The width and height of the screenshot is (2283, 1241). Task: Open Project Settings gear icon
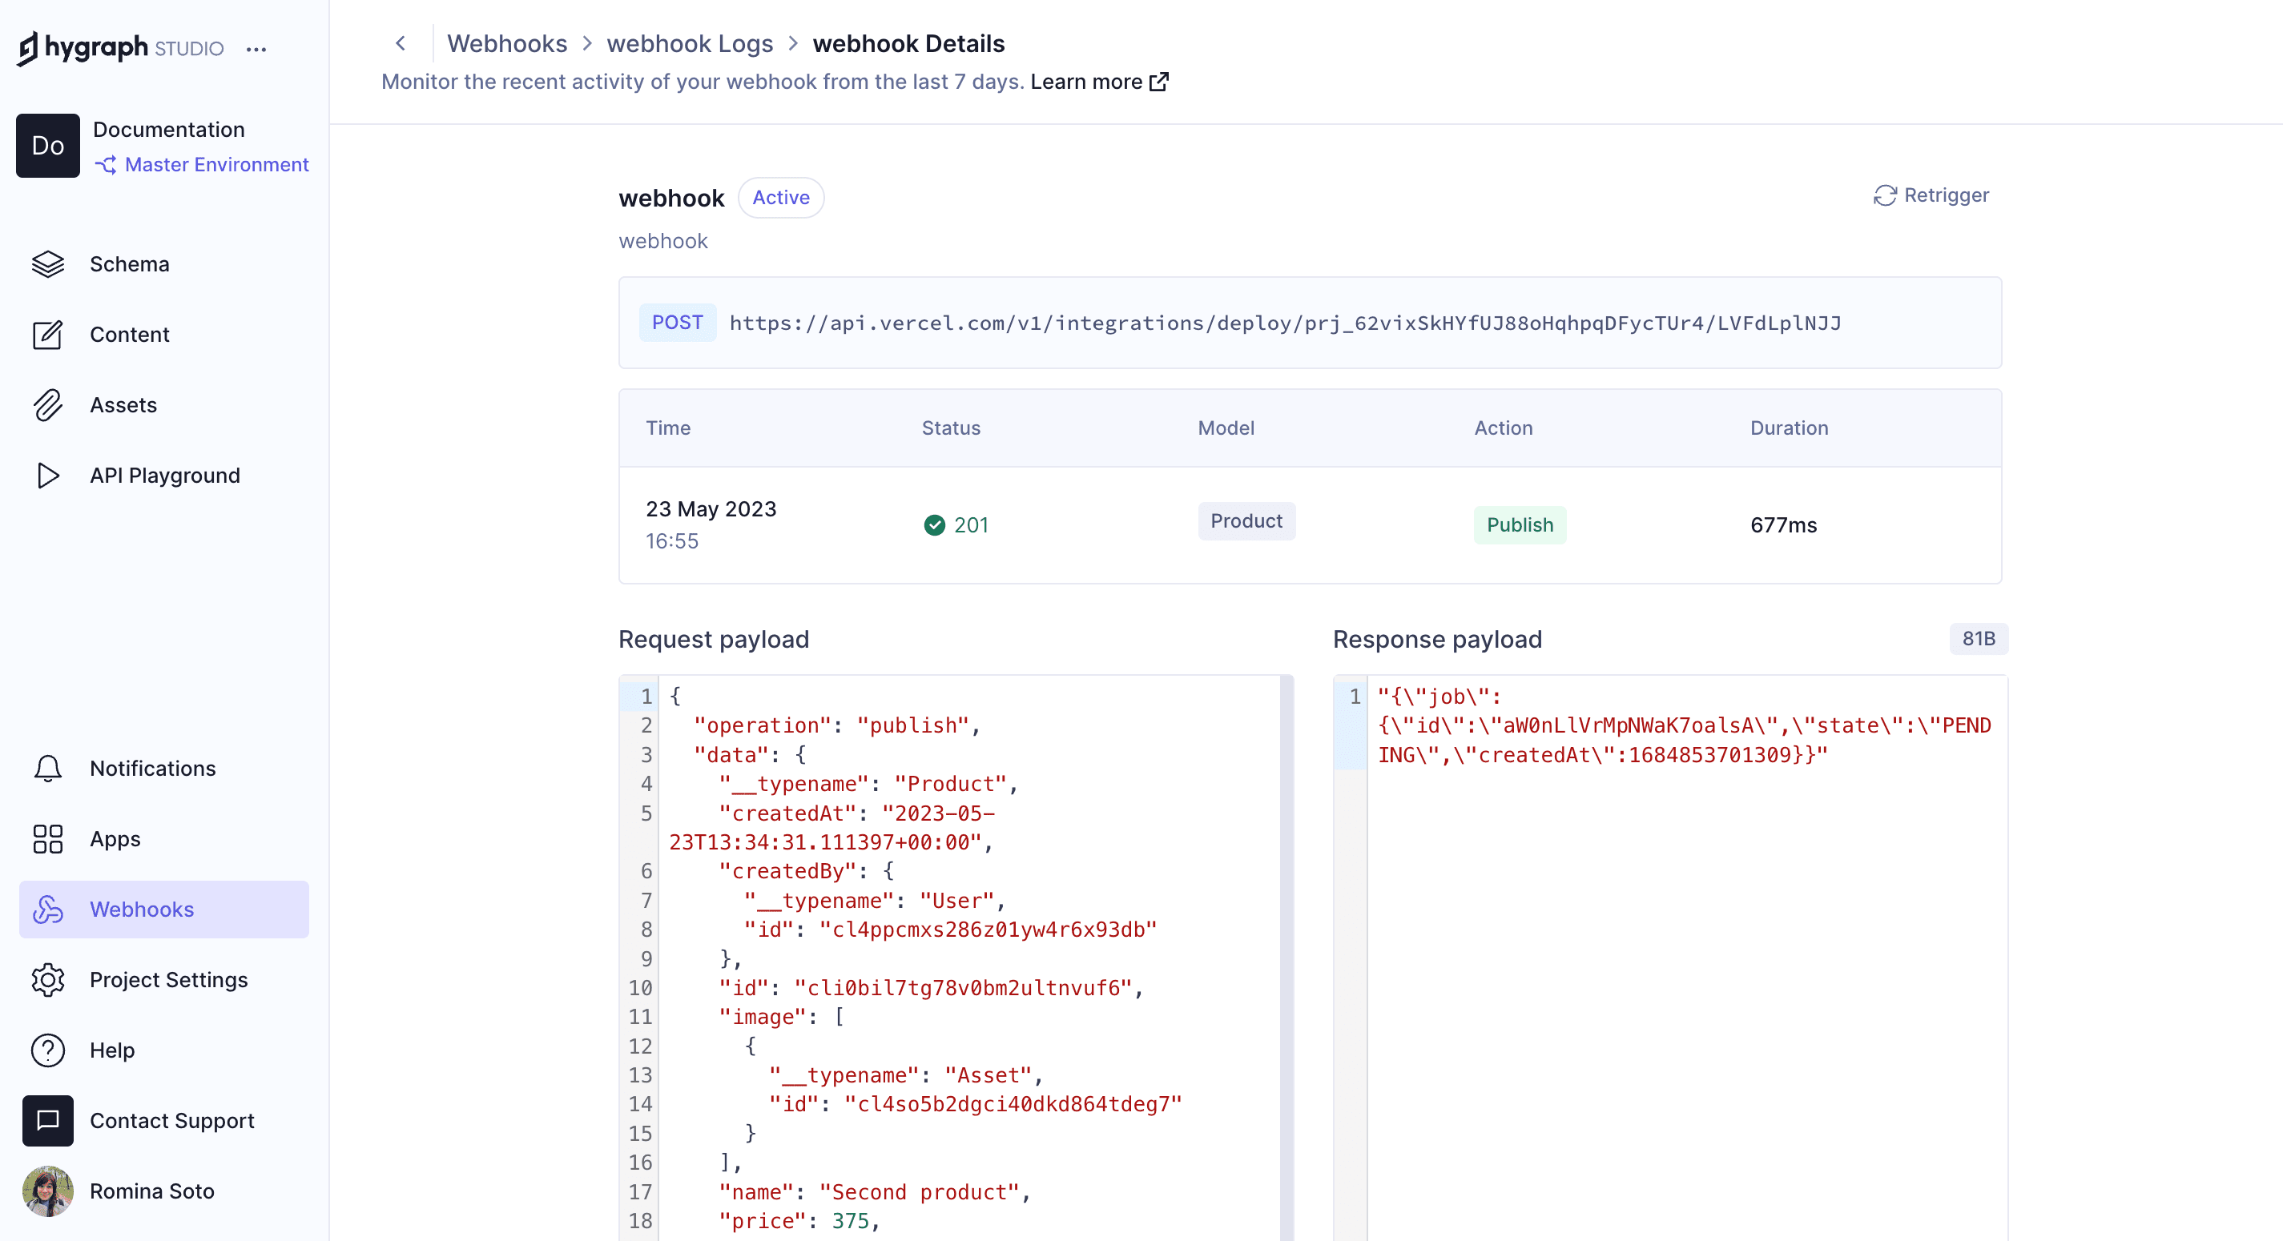48,980
